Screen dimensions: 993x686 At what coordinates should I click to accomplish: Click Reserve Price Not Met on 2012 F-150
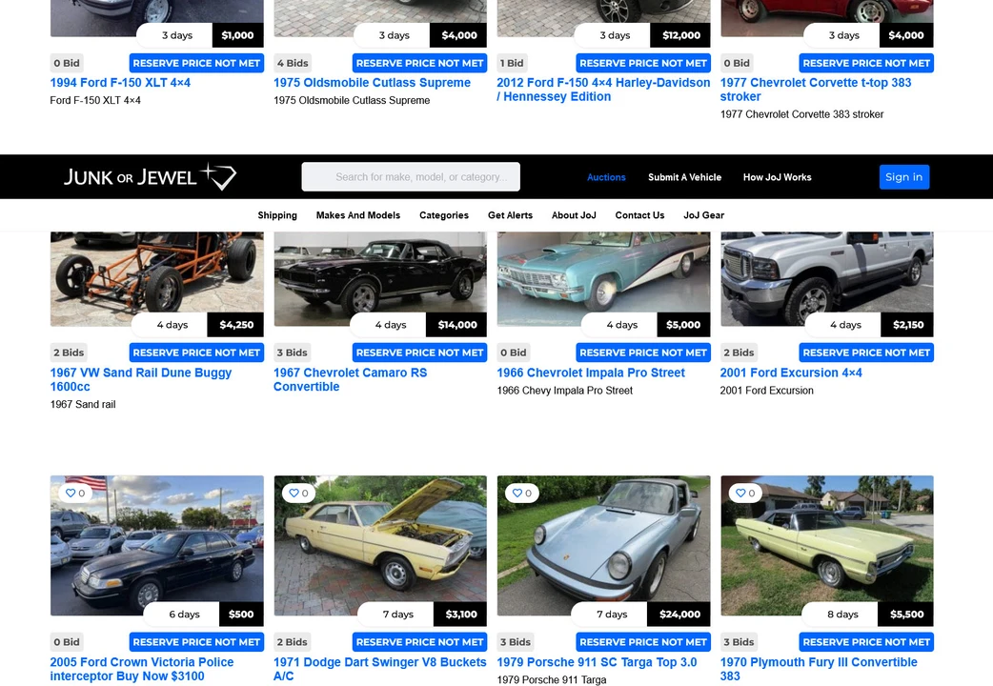(x=643, y=63)
